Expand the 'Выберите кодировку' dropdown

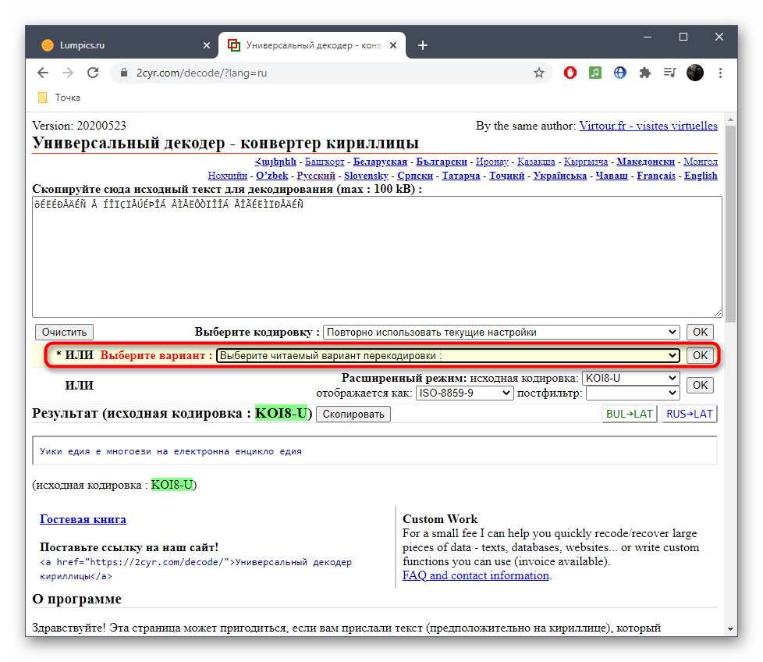501,332
